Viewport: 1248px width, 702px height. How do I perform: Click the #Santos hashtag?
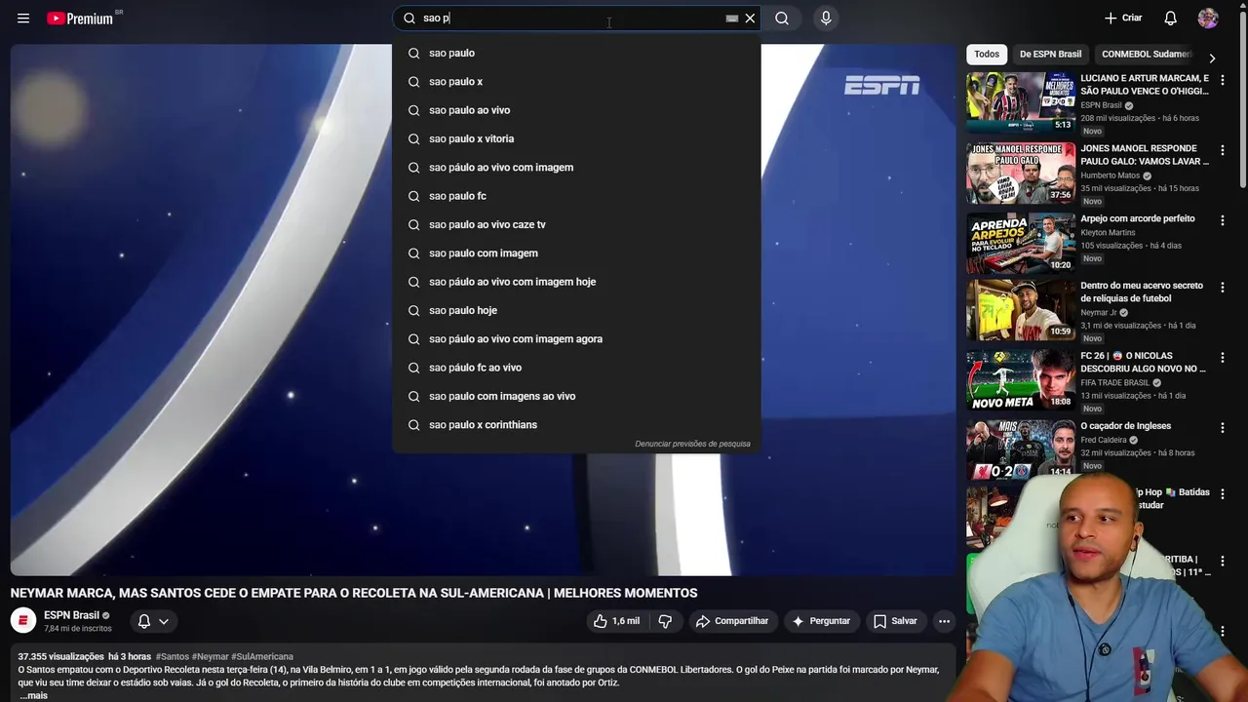(x=173, y=657)
